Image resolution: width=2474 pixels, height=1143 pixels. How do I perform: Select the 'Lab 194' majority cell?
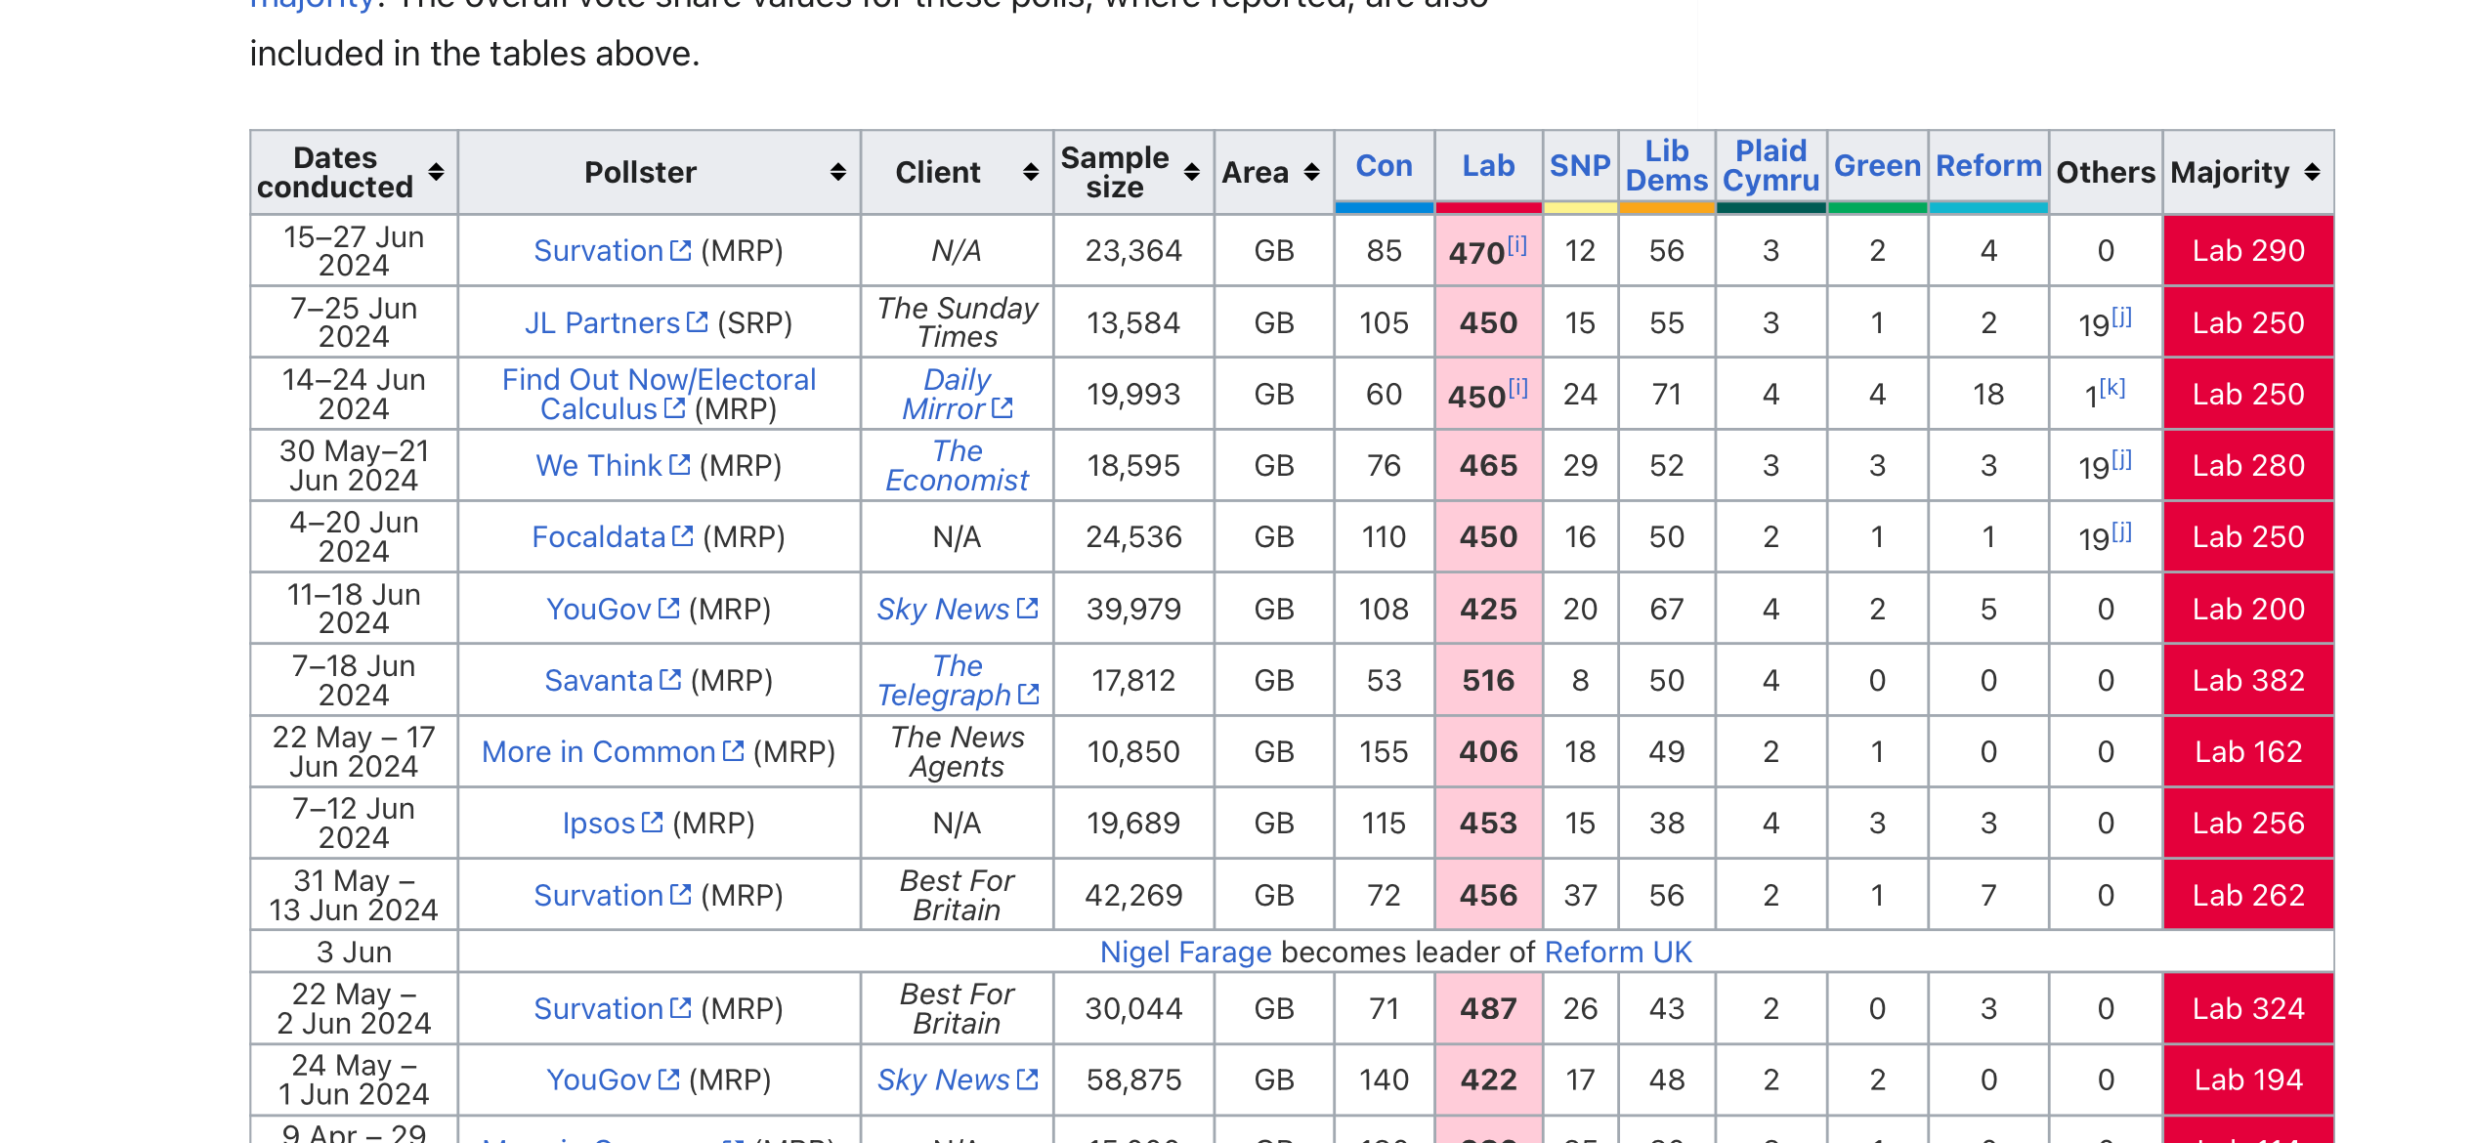point(2248,1079)
